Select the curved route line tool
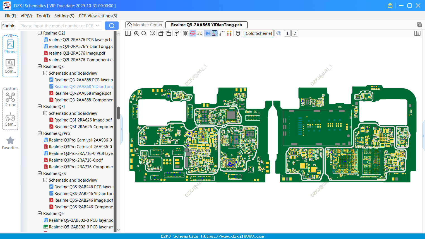 [222, 33]
